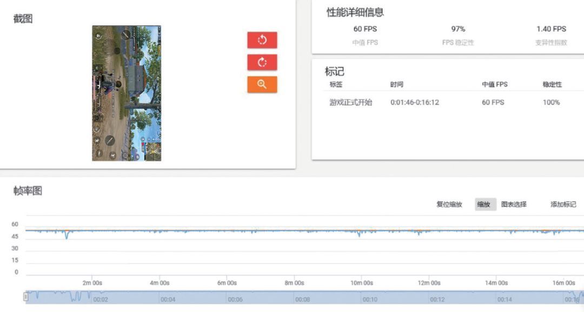584x312 pixels.
Task: Click the timeline overview at the 00:12 mark
Action: tap(437, 300)
